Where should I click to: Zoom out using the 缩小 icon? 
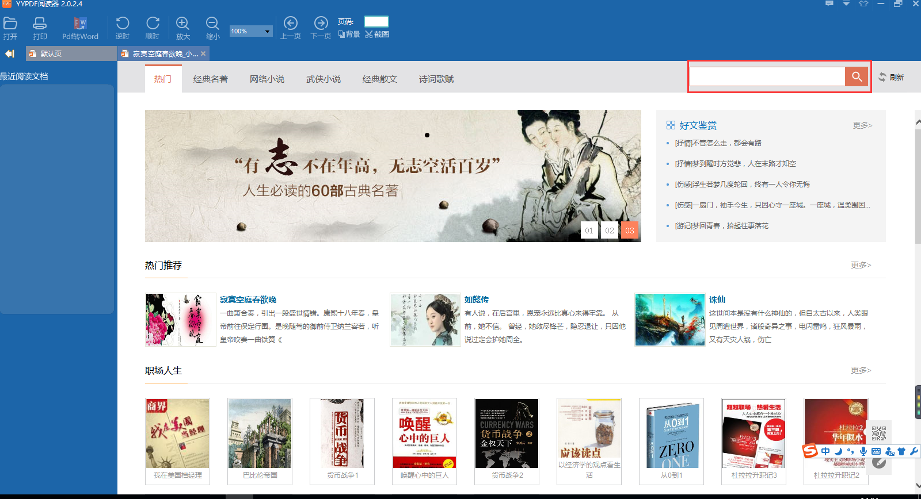coord(212,24)
